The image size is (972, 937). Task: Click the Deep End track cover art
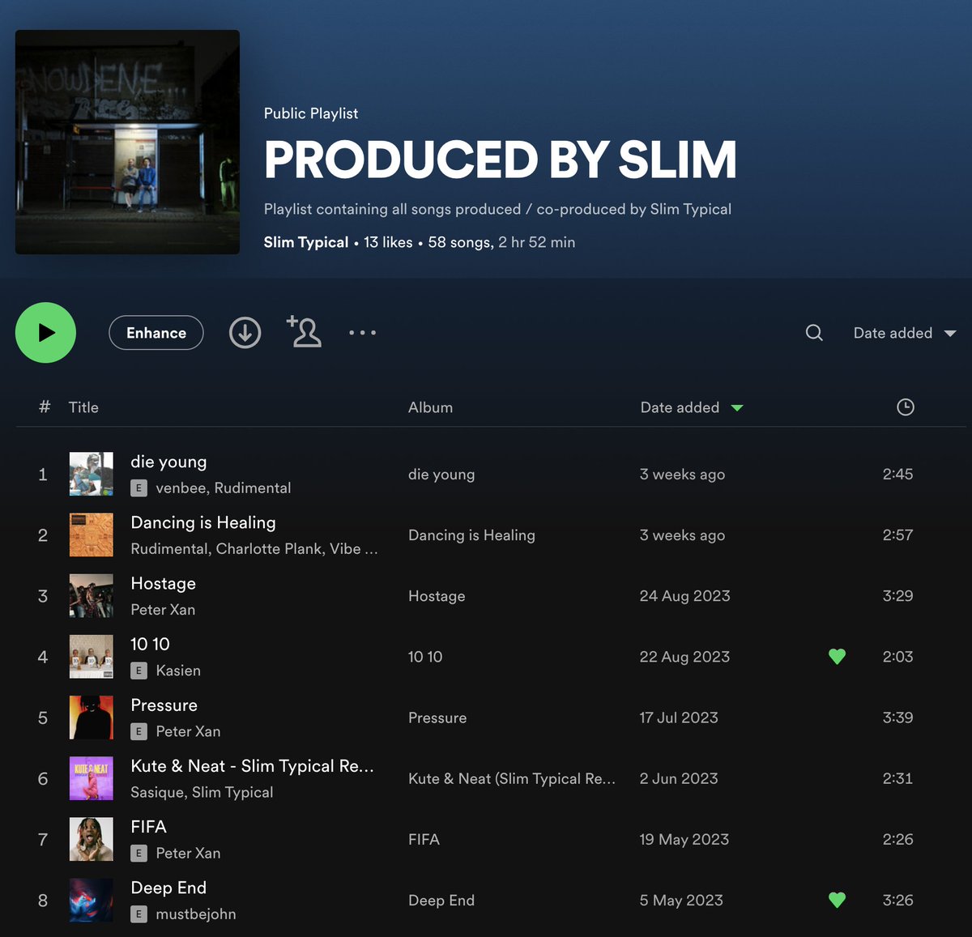click(x=92, y=900)
